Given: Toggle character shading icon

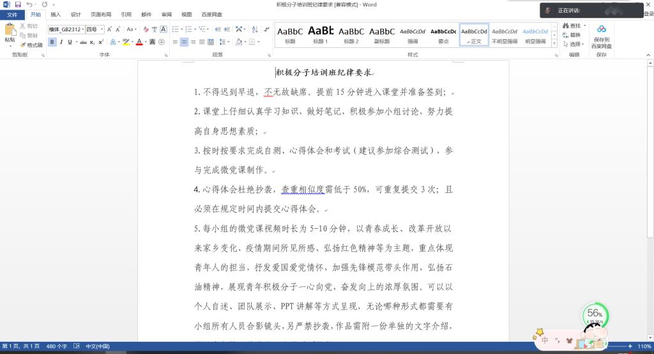Looking at the screenshot, I should [152, 42].
